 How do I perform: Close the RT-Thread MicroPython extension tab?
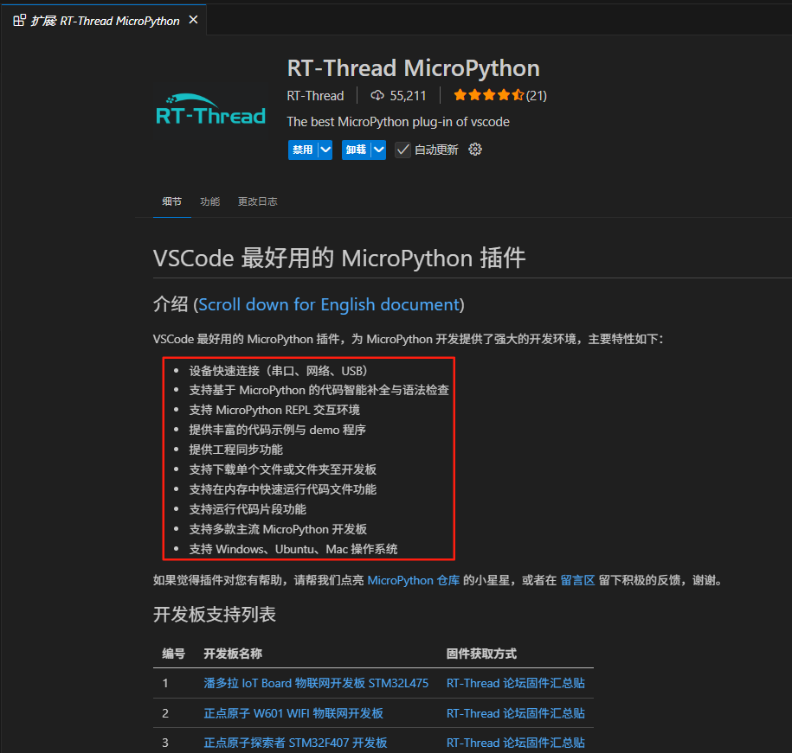tap(194, 20)
